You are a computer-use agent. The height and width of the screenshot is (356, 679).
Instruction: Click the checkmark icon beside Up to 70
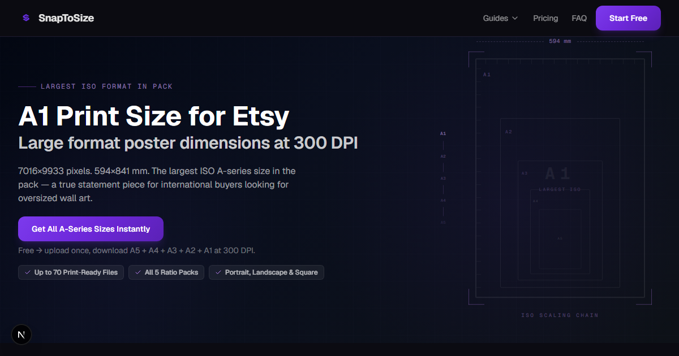pos(28,272)
